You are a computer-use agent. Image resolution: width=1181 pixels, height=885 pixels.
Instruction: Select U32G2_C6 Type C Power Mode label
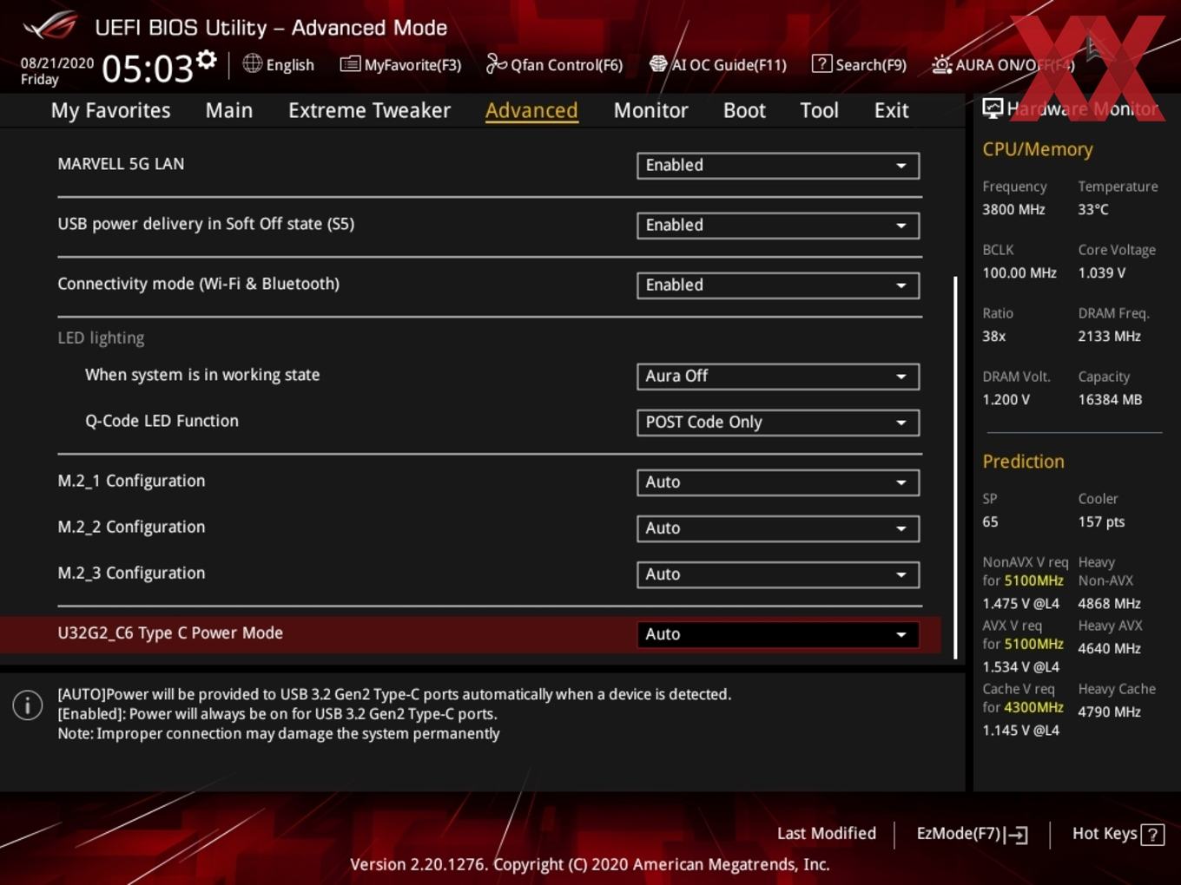[x=170, y=633]
